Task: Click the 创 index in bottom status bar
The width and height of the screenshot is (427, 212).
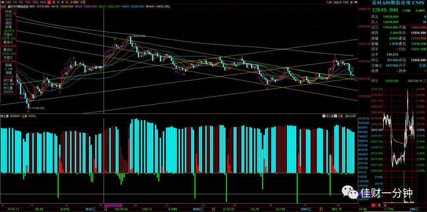Action: click(213, 209)
